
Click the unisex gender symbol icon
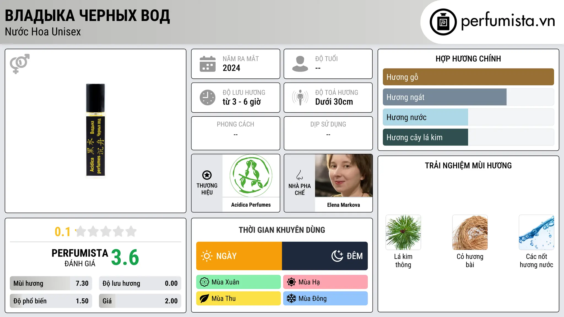pyautogui.click(x=20, y=64)
